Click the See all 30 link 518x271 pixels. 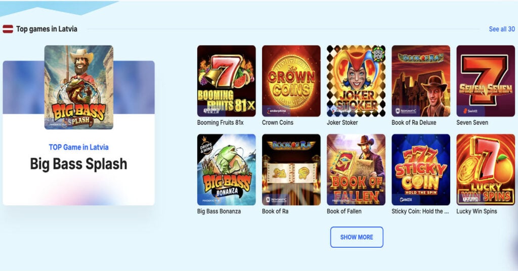point(502,29)
